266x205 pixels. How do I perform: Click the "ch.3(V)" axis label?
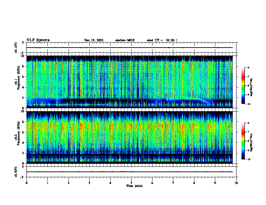[x=16, y=172]
